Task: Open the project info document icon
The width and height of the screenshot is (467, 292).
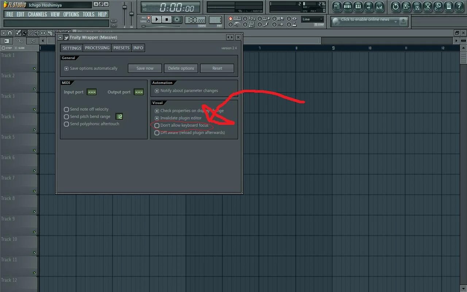Action: [x=448, y=7]
